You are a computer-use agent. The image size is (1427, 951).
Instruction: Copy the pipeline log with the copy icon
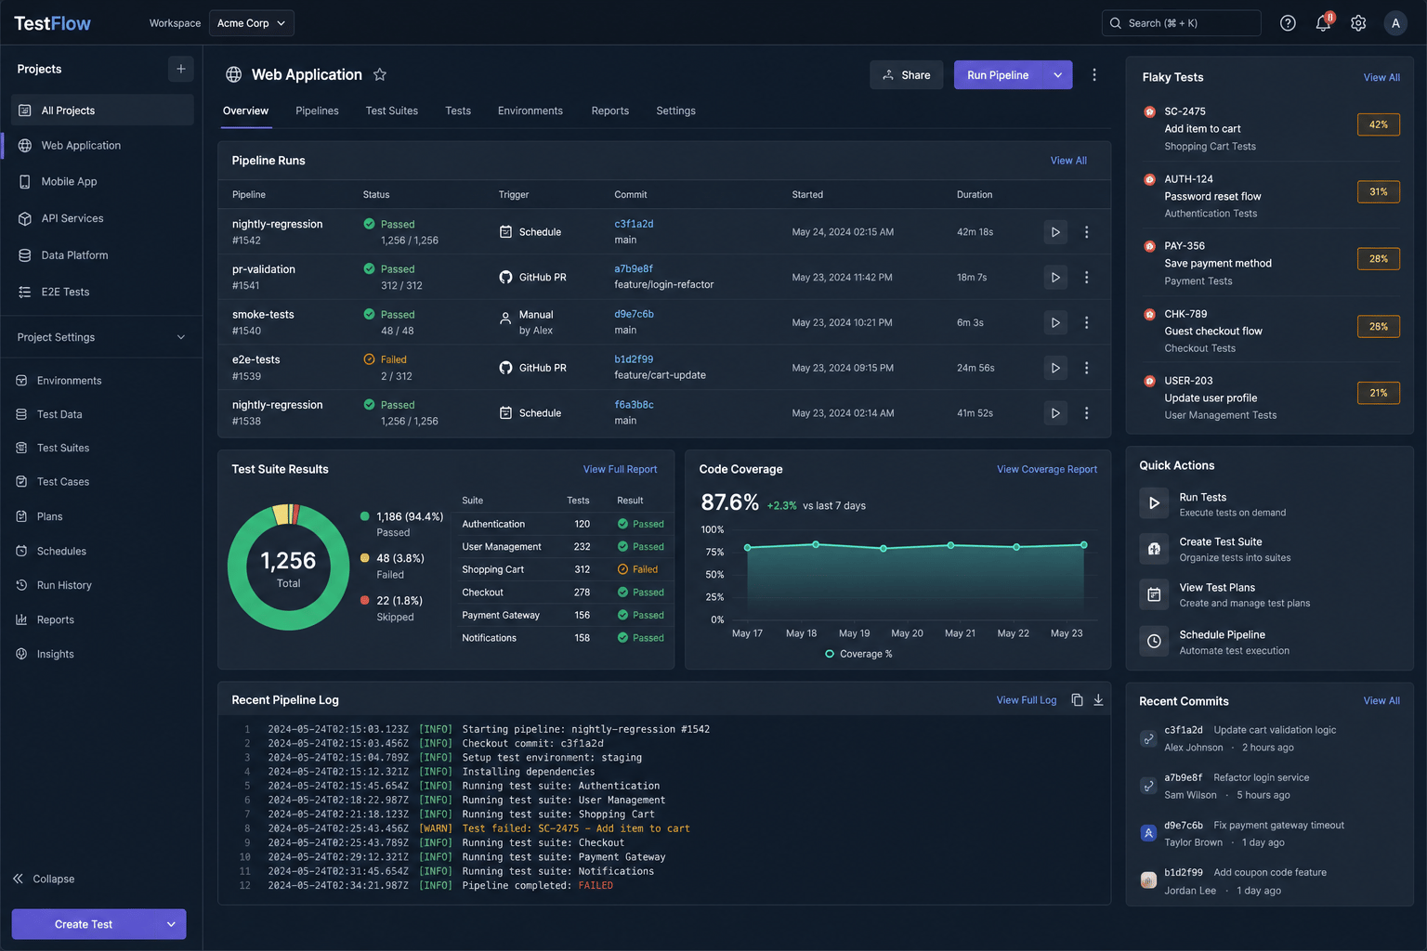pyautogui.click(x=1077, y=700)
